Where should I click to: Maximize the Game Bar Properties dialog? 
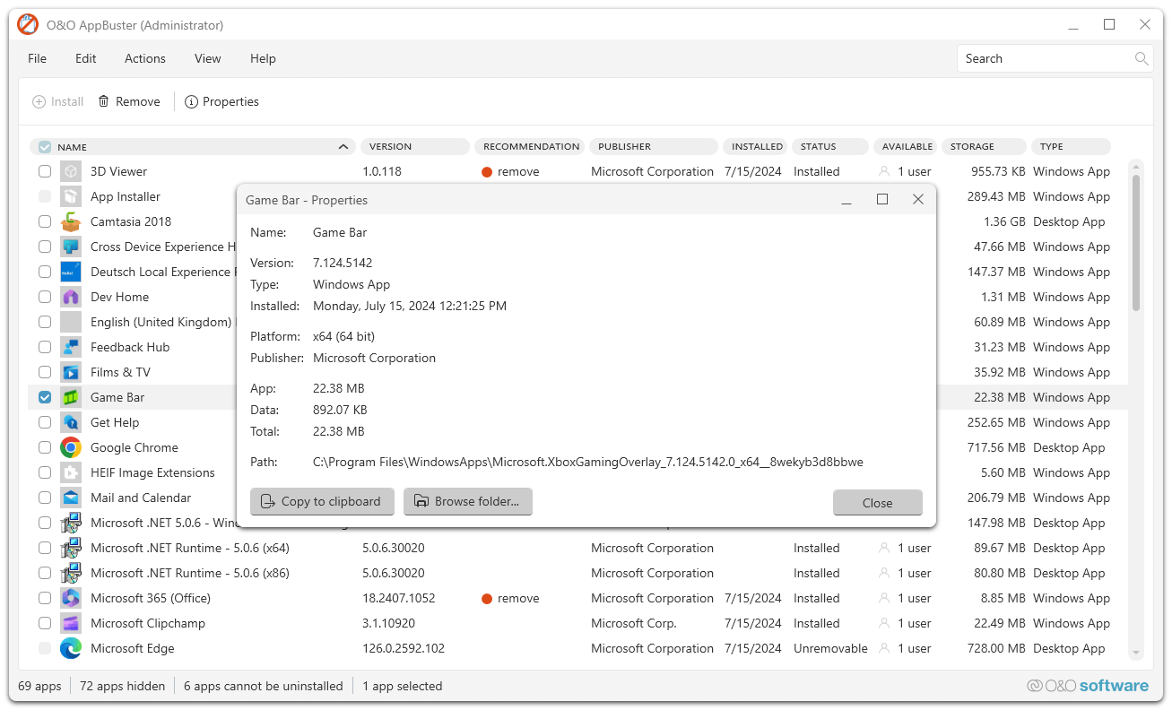pyautogui.click(x=882, y=199)
